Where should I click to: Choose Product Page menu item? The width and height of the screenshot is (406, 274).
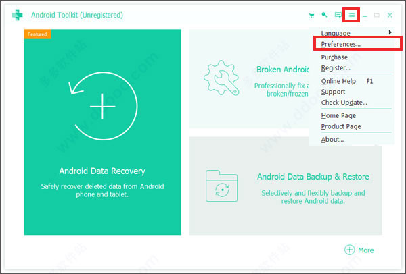point(341,126)
